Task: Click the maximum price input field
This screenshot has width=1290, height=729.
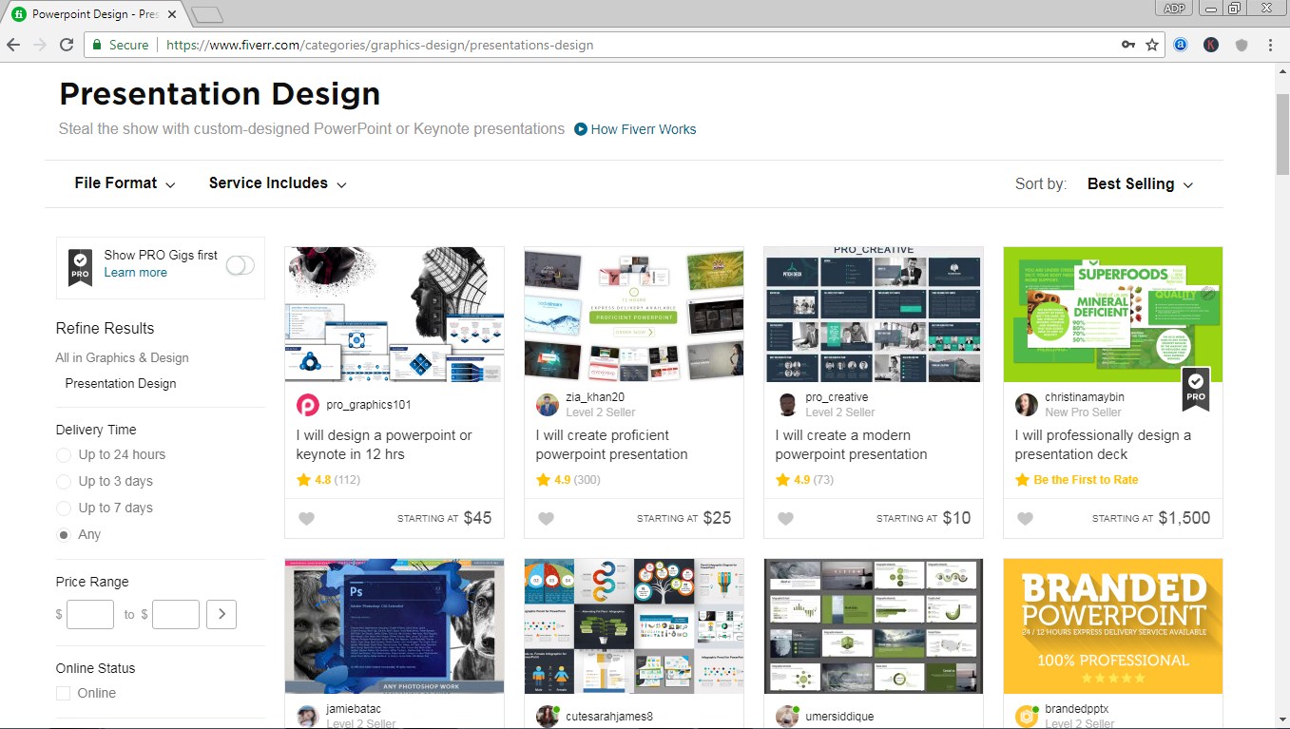Action: click(176, 614)
